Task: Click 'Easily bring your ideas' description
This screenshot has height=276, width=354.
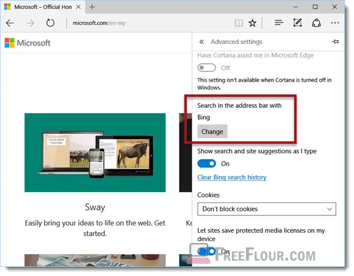Action: (x=95, y=228)
